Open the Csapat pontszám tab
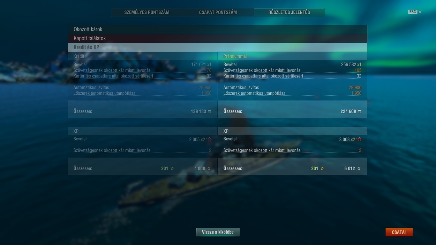436x245 pixels. click(x=218, y=12)
